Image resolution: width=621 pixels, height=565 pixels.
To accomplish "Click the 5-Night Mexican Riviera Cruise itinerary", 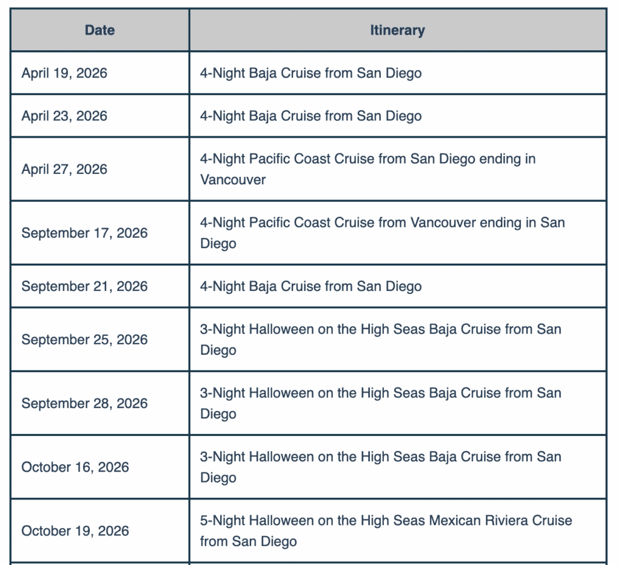I will 386,531.
